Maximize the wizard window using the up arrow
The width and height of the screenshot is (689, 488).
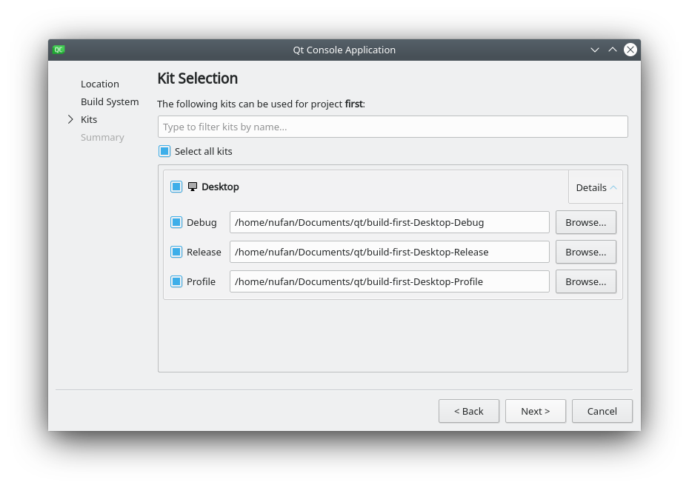tap(613, 50)
